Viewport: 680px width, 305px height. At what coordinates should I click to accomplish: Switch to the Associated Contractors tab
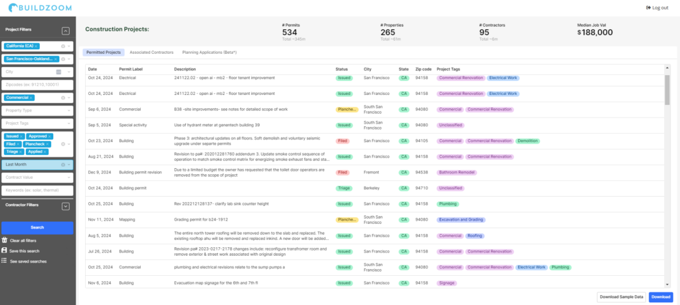point(151,52)
